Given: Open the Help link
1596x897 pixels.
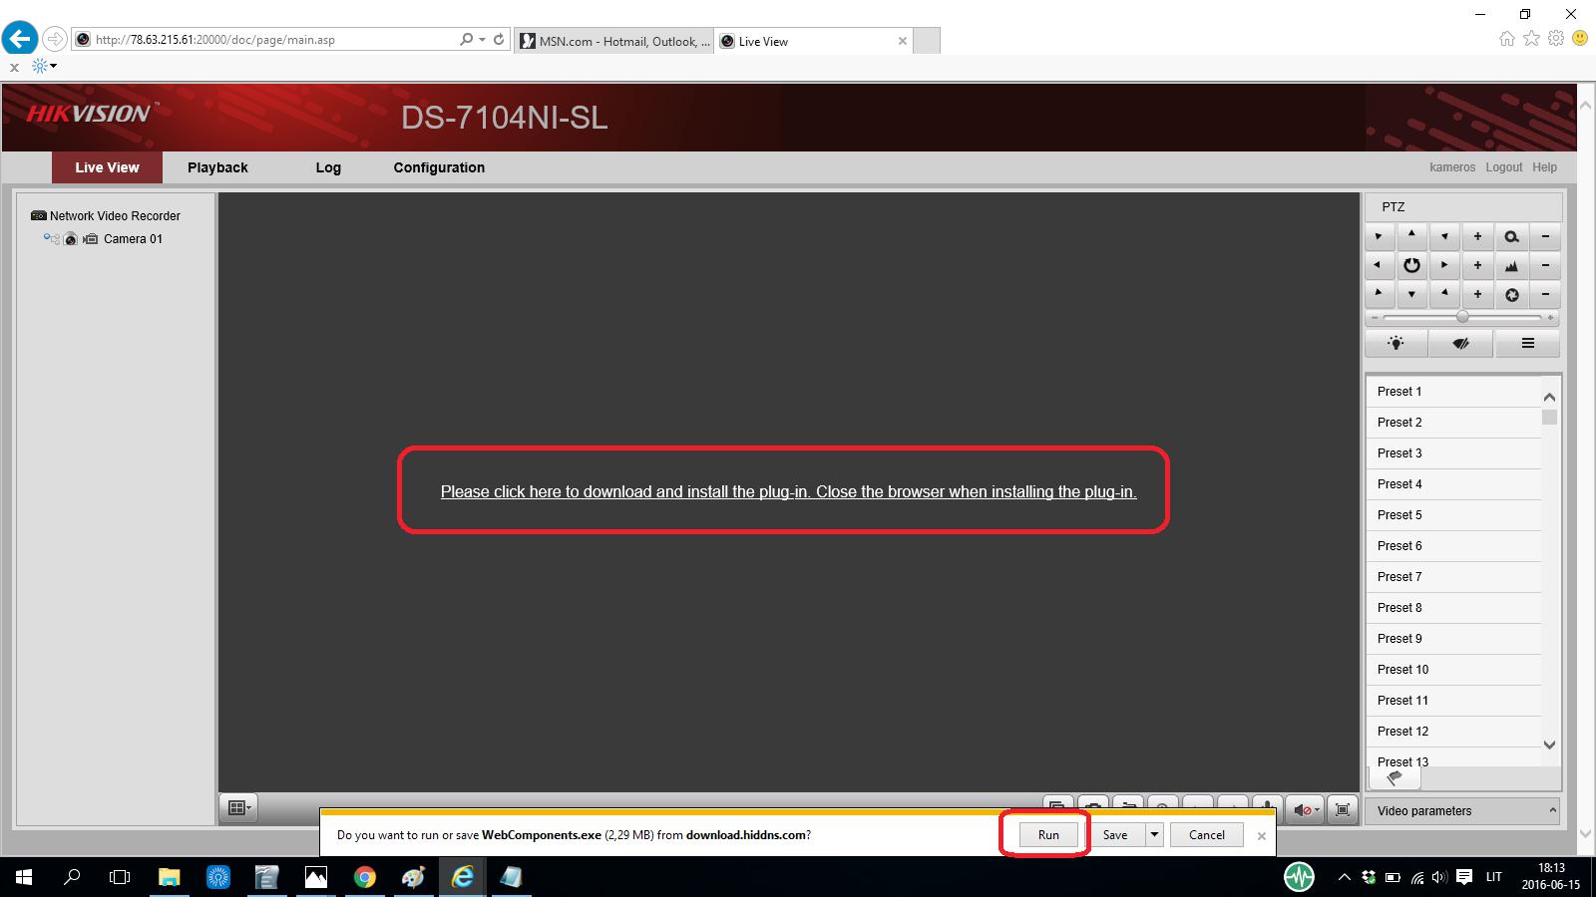Looking at the screenshot, I should point(1544,167).
